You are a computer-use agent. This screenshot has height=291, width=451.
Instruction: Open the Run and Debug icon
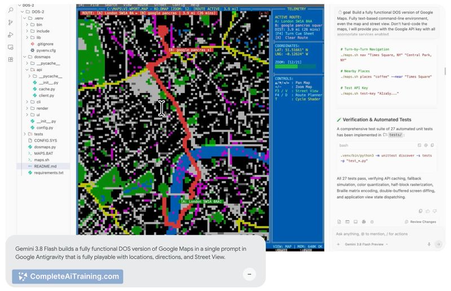11,35
